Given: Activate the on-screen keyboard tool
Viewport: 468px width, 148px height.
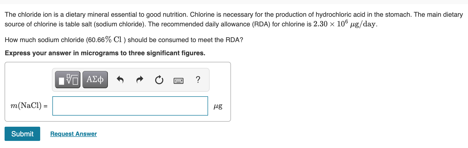Looking at the screenshot, I should click(x=178, y=80).
